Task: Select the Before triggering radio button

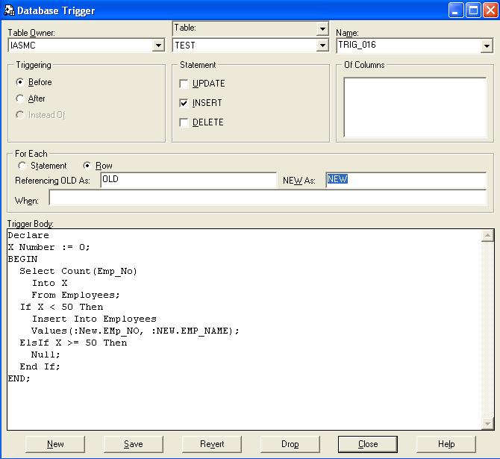Action: (x=20, y=82)
